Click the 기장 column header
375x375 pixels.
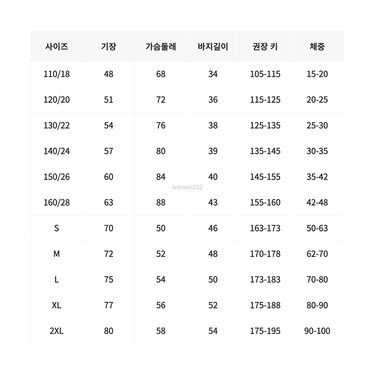[109, 47]
